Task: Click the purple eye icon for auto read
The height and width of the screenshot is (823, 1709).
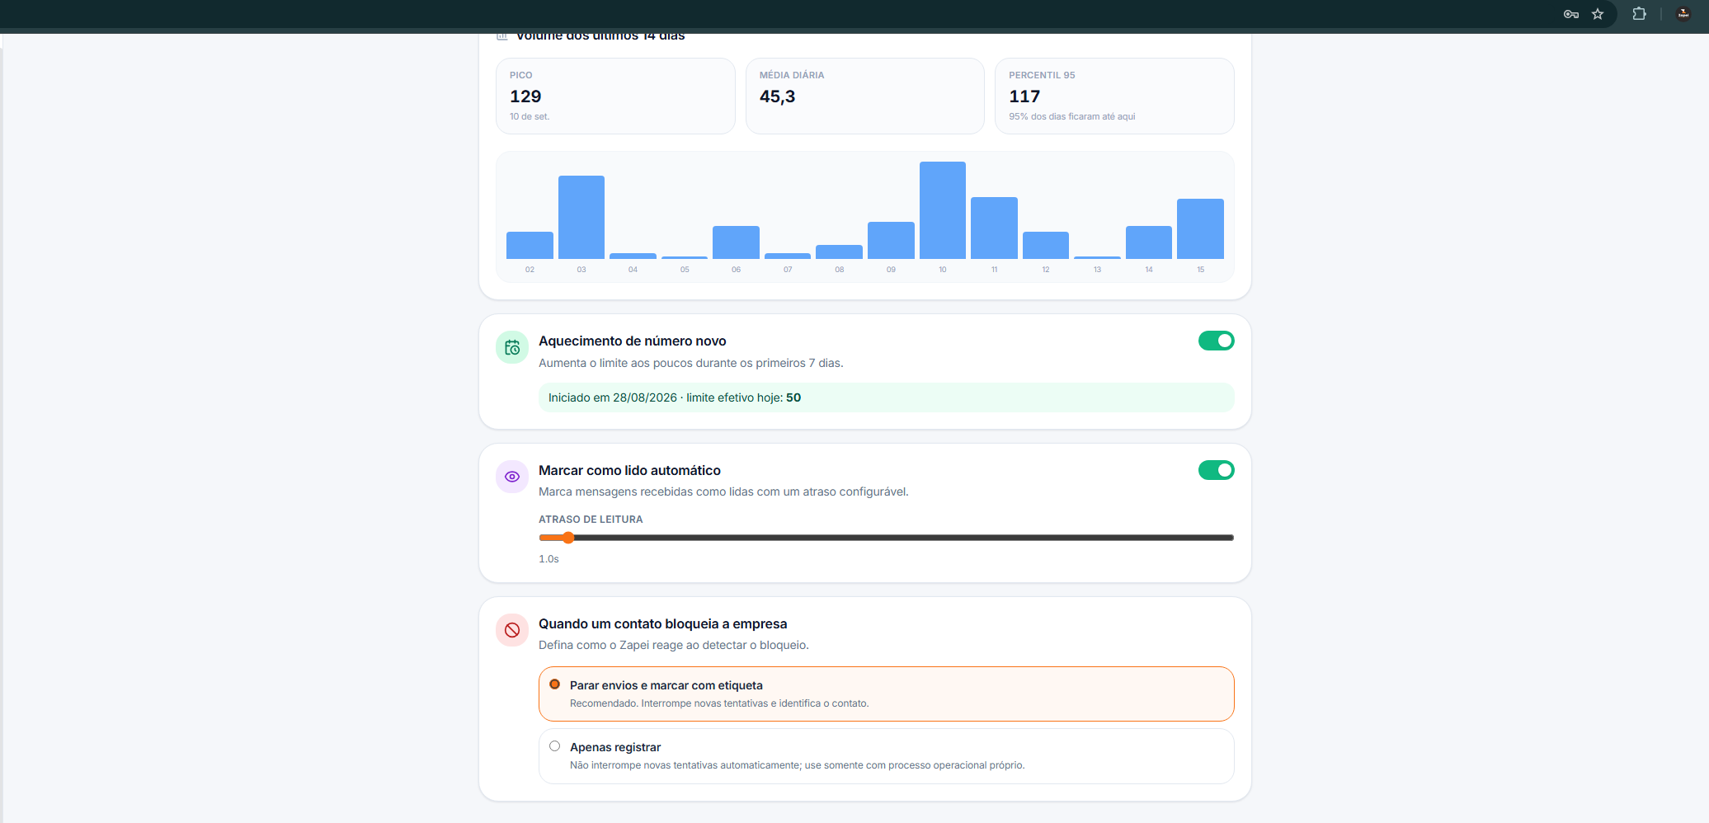Action: (512, 477)
